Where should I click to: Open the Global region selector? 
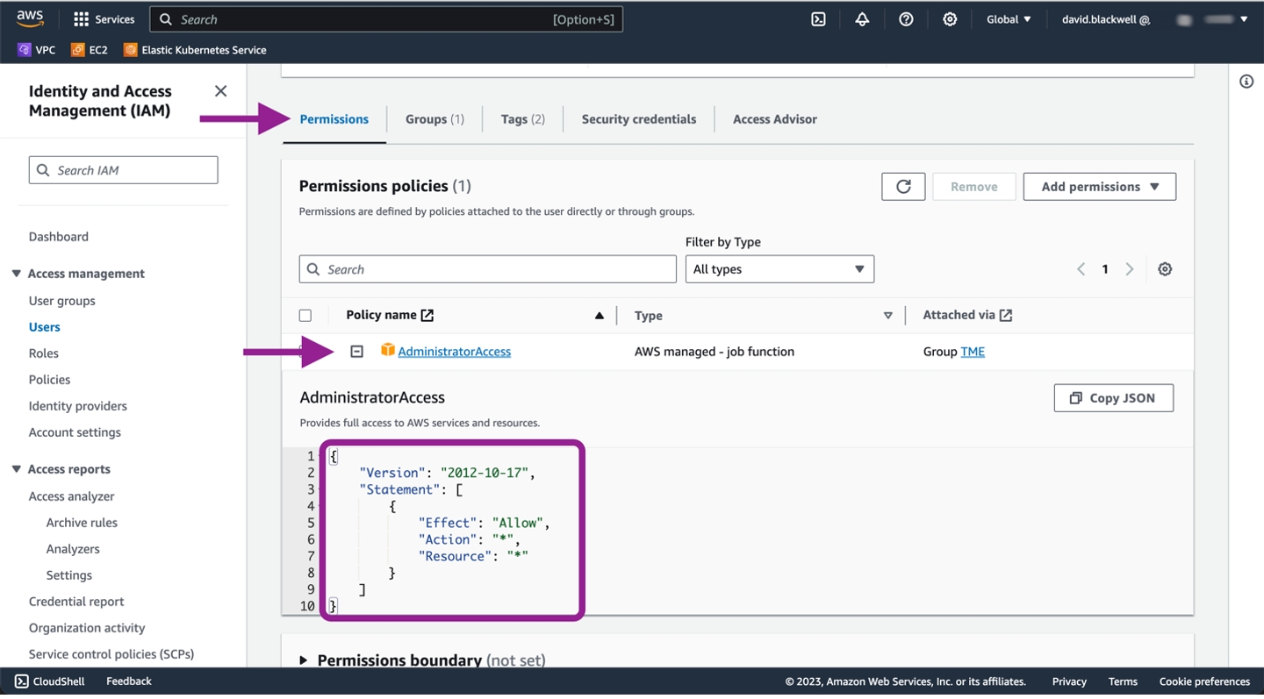click(x=1008, y=19)
